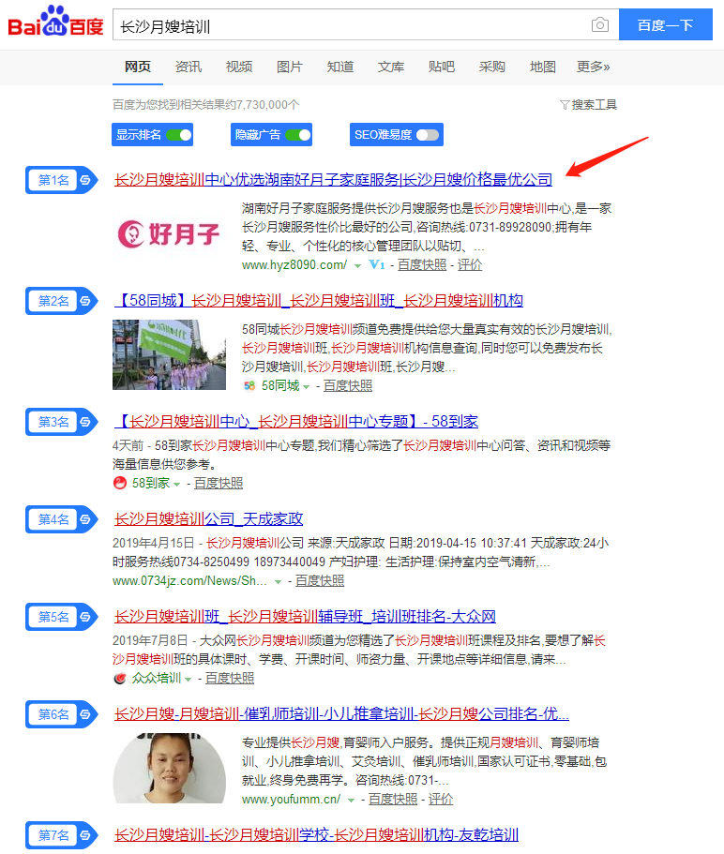The height and width of the screenshot is (854, 724).
Task: Open the 58到家 长沙月嫂培训中心专题 result
Action: click(x=295, y=422)
